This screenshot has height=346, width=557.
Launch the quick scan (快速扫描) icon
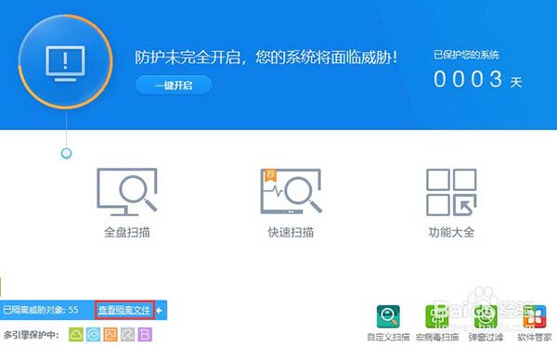tap(291, 191)
